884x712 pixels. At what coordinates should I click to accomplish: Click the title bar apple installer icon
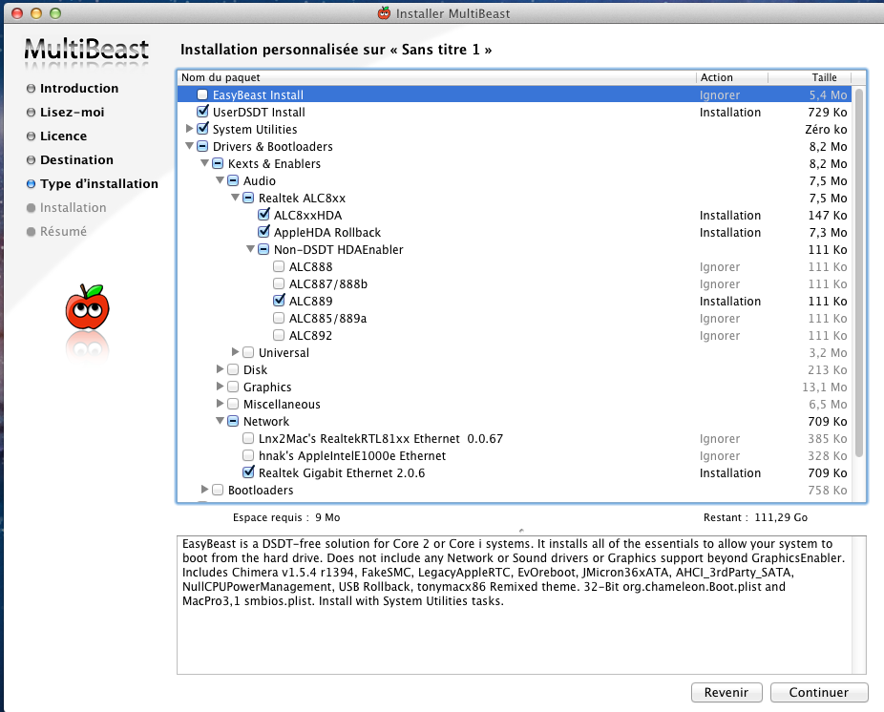tap(384, 13)
